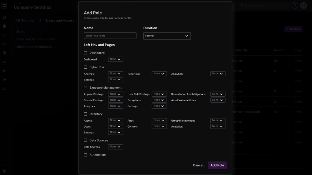Open the AI sparkles icon in the sidebar
The image size is (312, 175).
pos(4,79)
